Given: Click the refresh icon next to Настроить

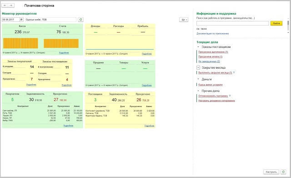Looking at the screenshot, I should click(283, 172).
